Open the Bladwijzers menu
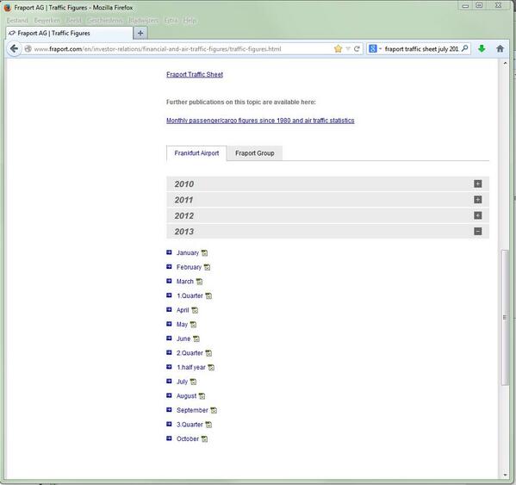The width and height of the screenshot is (516, 485). tap(143, 21)
